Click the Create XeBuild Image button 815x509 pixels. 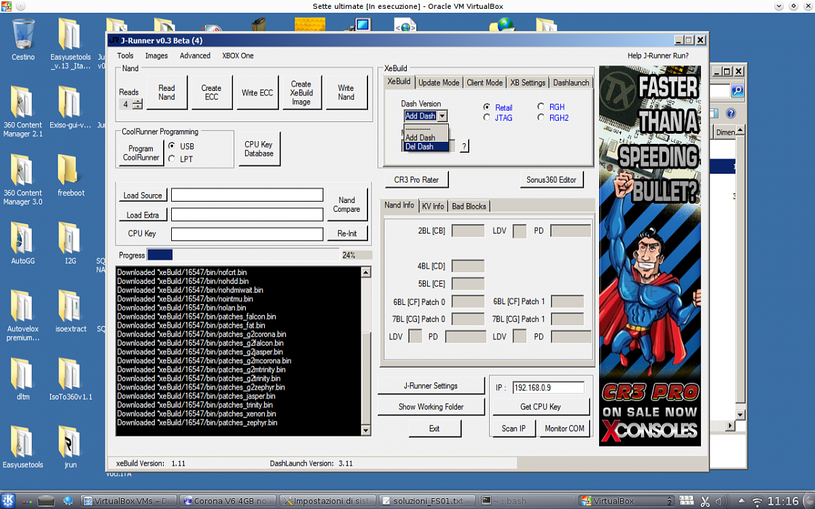click(302, 92)
